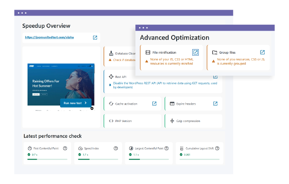Click the Speed Index progress bar

pos(98,160)
